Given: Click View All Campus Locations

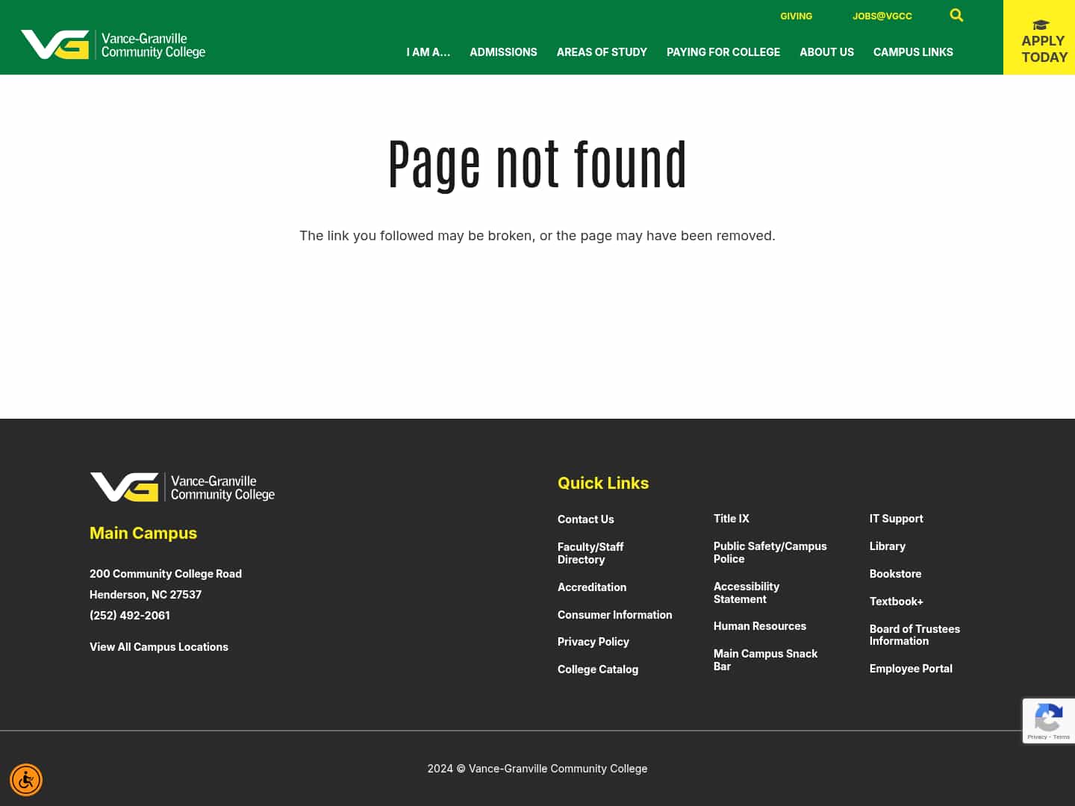Looking at the screenshot, I should [158, 646].
